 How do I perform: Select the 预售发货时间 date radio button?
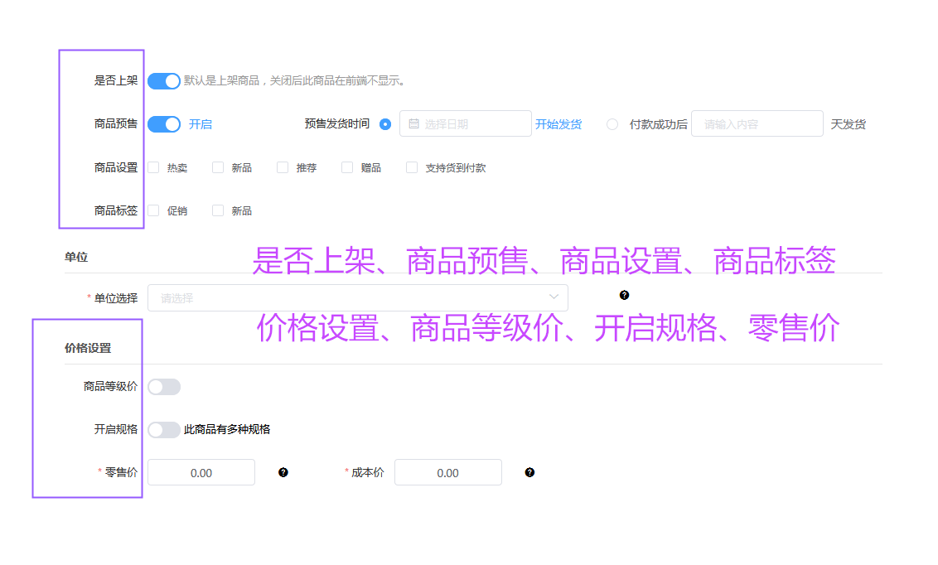385,124
